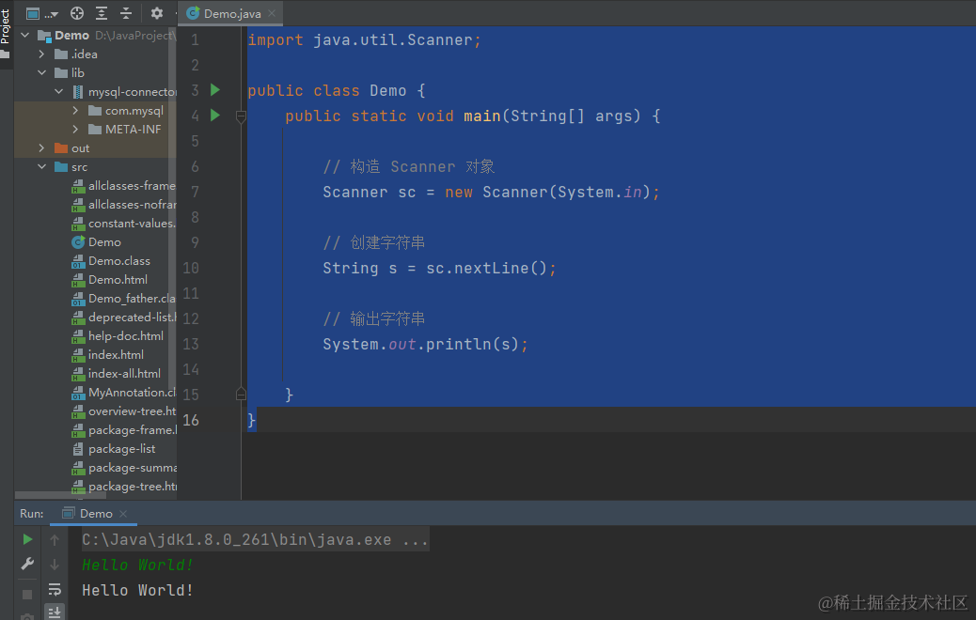Click the locate opened file crosshair icon

point(77,13)
